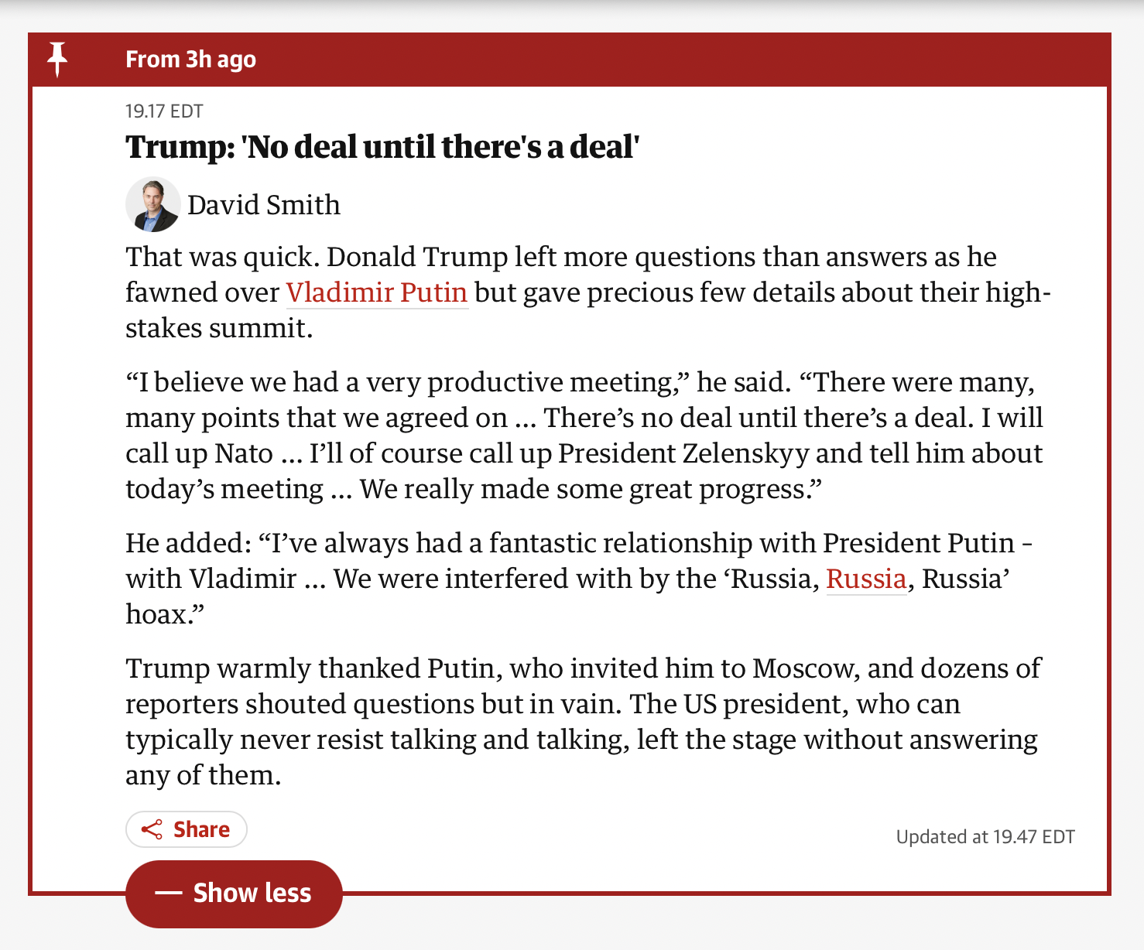This screenshot has height=950, width=1144.
Task: Click the paragraph starting 'That was quick'
Action: (588, 292)
